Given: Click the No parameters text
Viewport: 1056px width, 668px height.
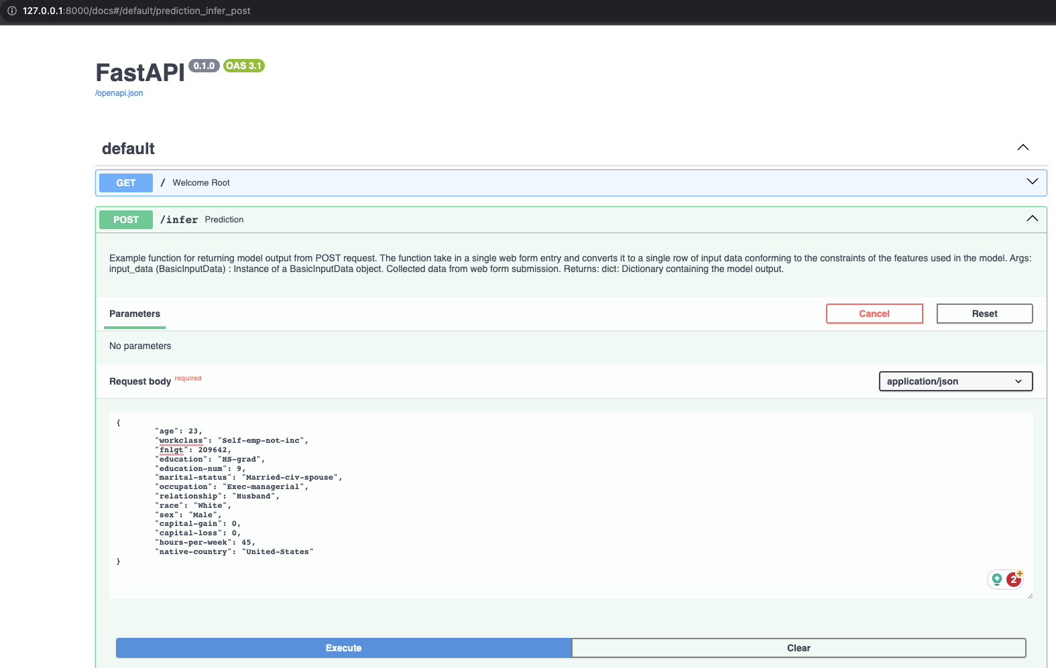Looking at the screenshot, I should click(x=140, y=346).
